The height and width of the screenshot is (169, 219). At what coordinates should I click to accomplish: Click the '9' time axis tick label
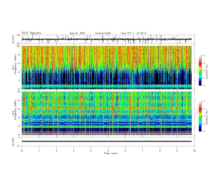tap(177, 151)
